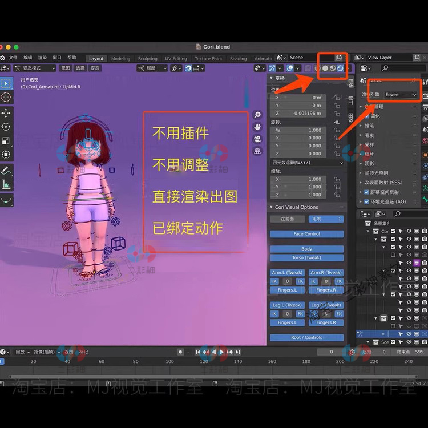This screenshot has width=428, height=428.
Task: Open the Eevee render engine dropdown
Action: click(x=401, y=94)
